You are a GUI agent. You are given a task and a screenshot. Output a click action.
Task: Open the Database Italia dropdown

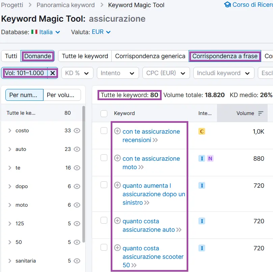[46, 32]
